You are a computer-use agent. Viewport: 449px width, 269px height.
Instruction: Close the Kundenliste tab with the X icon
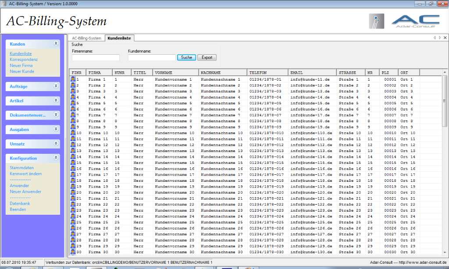click(445, 38)
